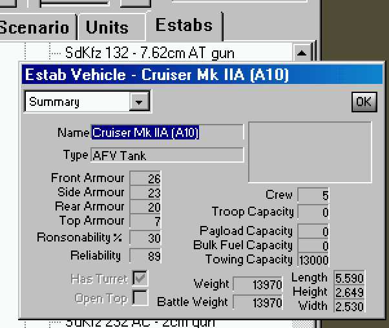
Task: Click the empty vehicle picture box
Action: [310, 152]
